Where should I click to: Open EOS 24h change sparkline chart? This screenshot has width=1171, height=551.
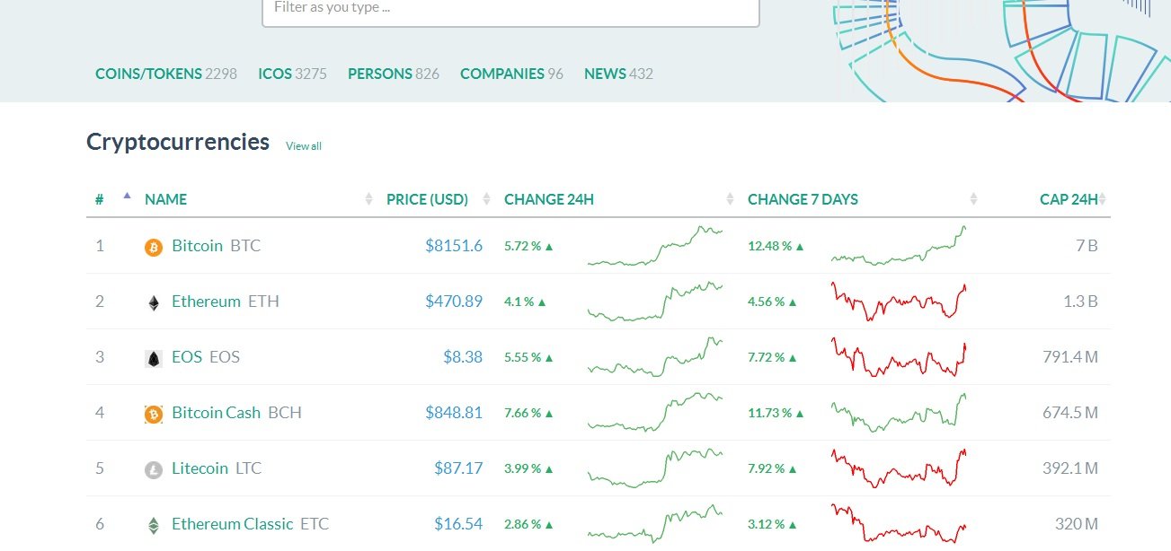click(655, 358)
